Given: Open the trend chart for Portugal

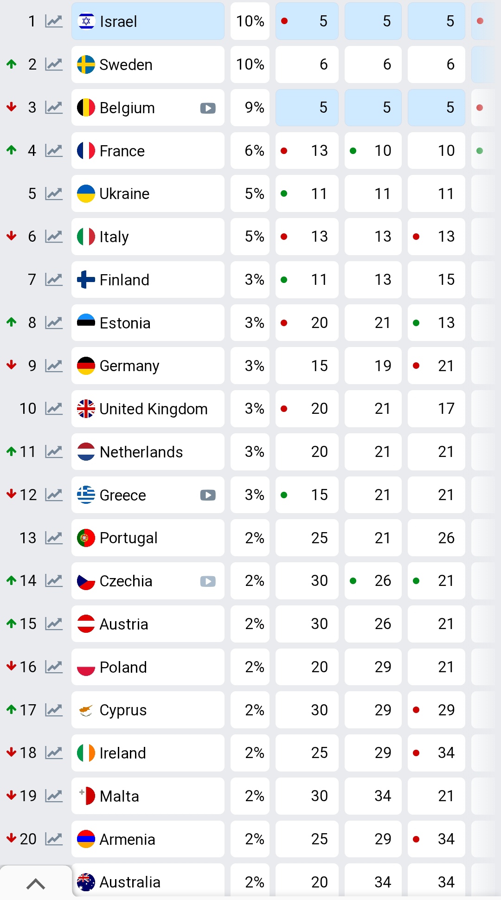Looking at the screenshot, I should [53, 538].
